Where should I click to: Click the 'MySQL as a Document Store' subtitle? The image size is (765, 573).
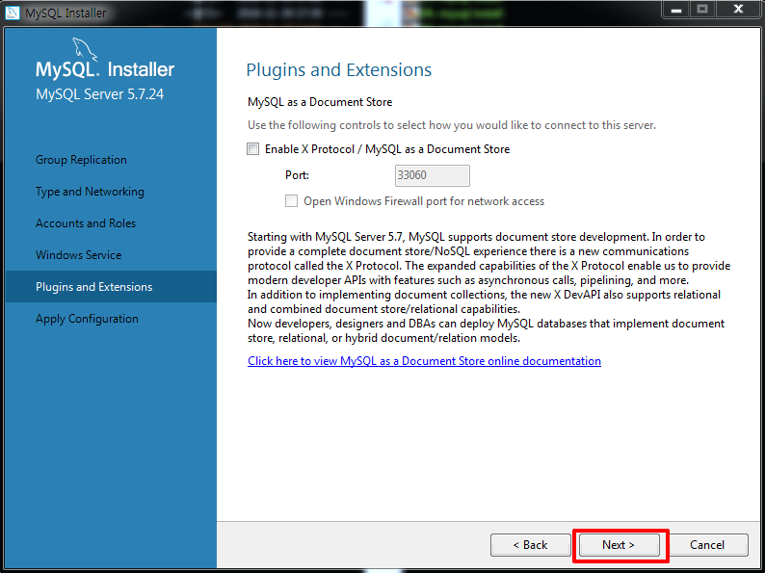pyautogui.click(x=320, y=102)
